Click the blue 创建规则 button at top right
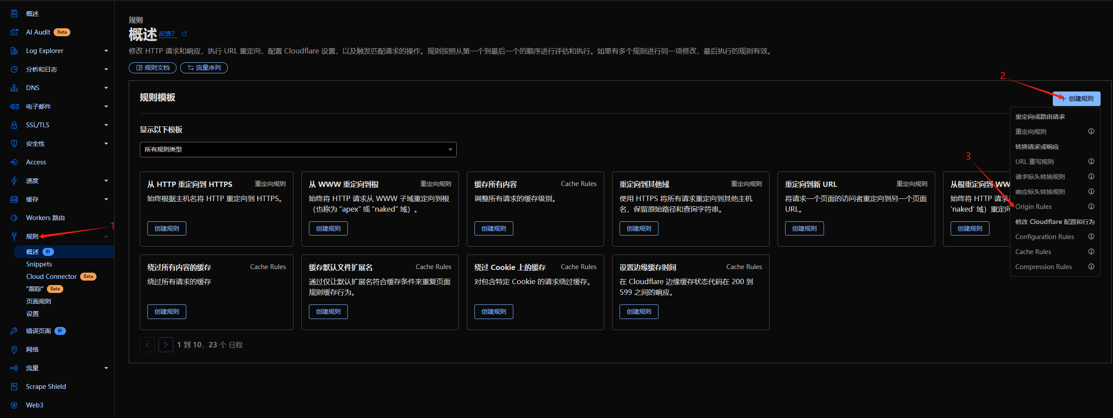Screen dimensions: 1113x418 pyautogui.click(x=1076, y=99)
